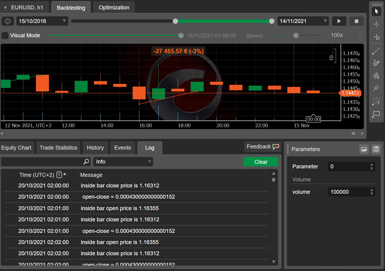Select the Backtesting tab

point(71,8)
